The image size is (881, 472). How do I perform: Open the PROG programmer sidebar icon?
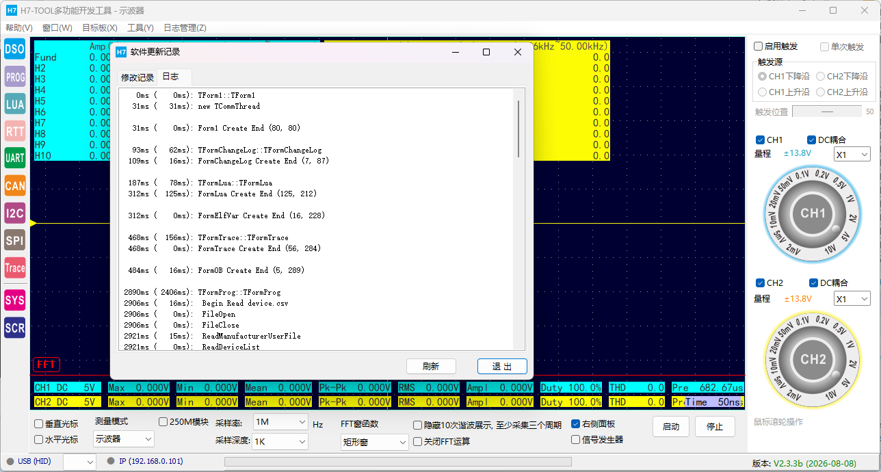click(x=14, y=77)
